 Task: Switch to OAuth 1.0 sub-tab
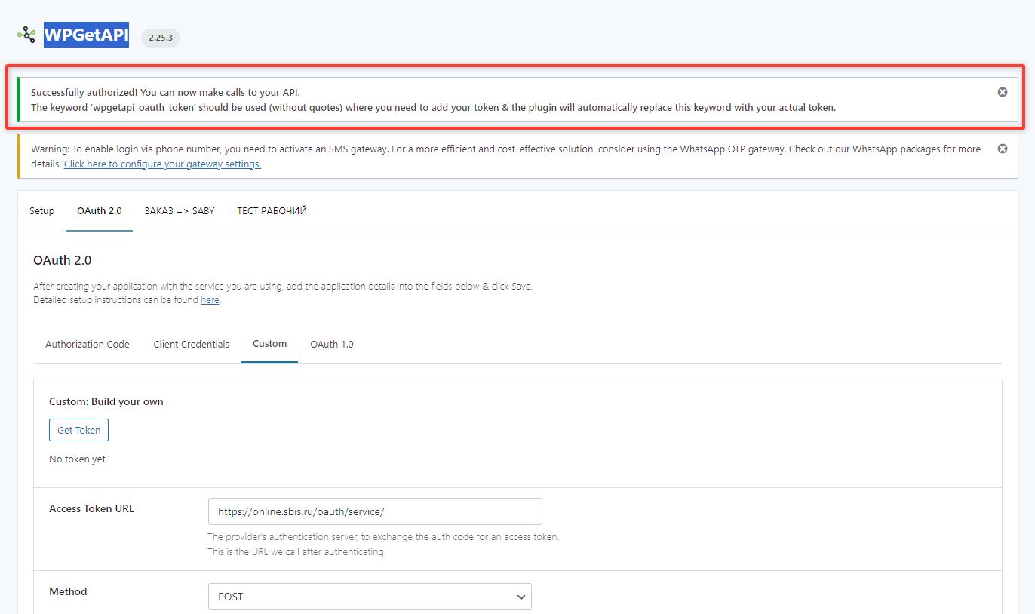[332, 345]
